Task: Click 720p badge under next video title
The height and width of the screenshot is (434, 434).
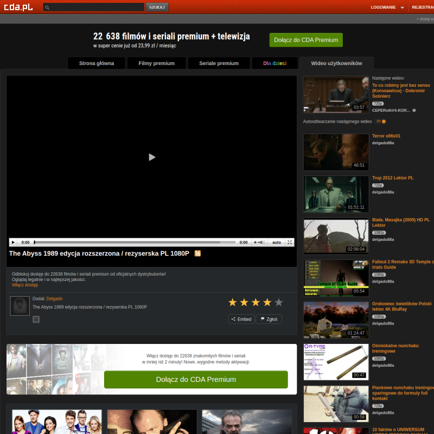Action: coord(378,104)
